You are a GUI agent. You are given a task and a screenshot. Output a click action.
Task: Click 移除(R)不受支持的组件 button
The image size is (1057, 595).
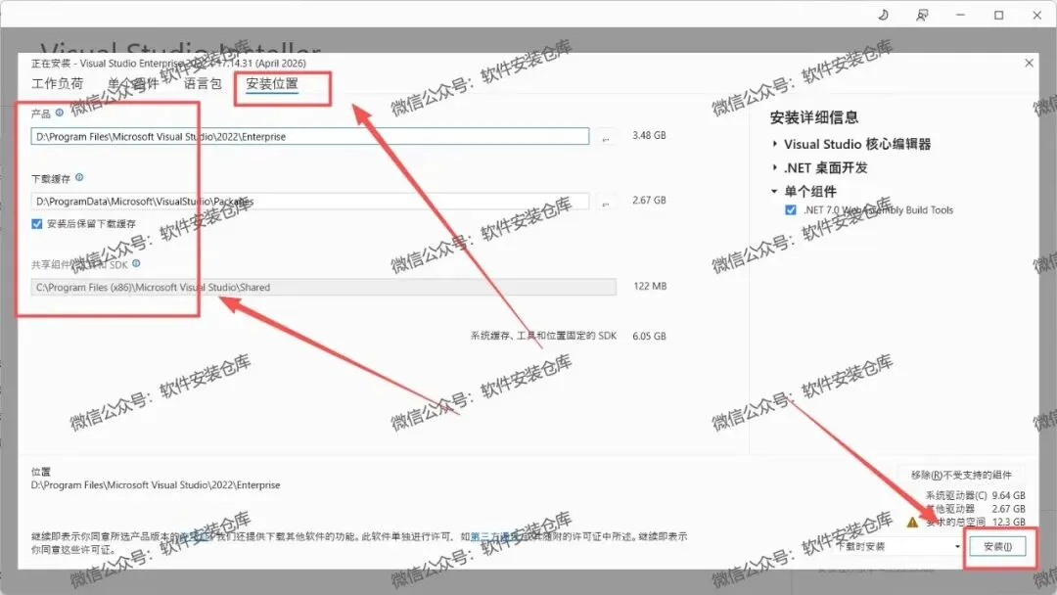coord(961,475)
